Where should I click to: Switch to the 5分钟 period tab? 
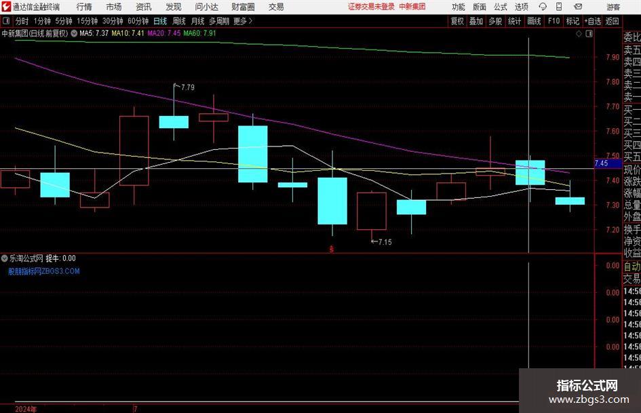pos(63,21)
